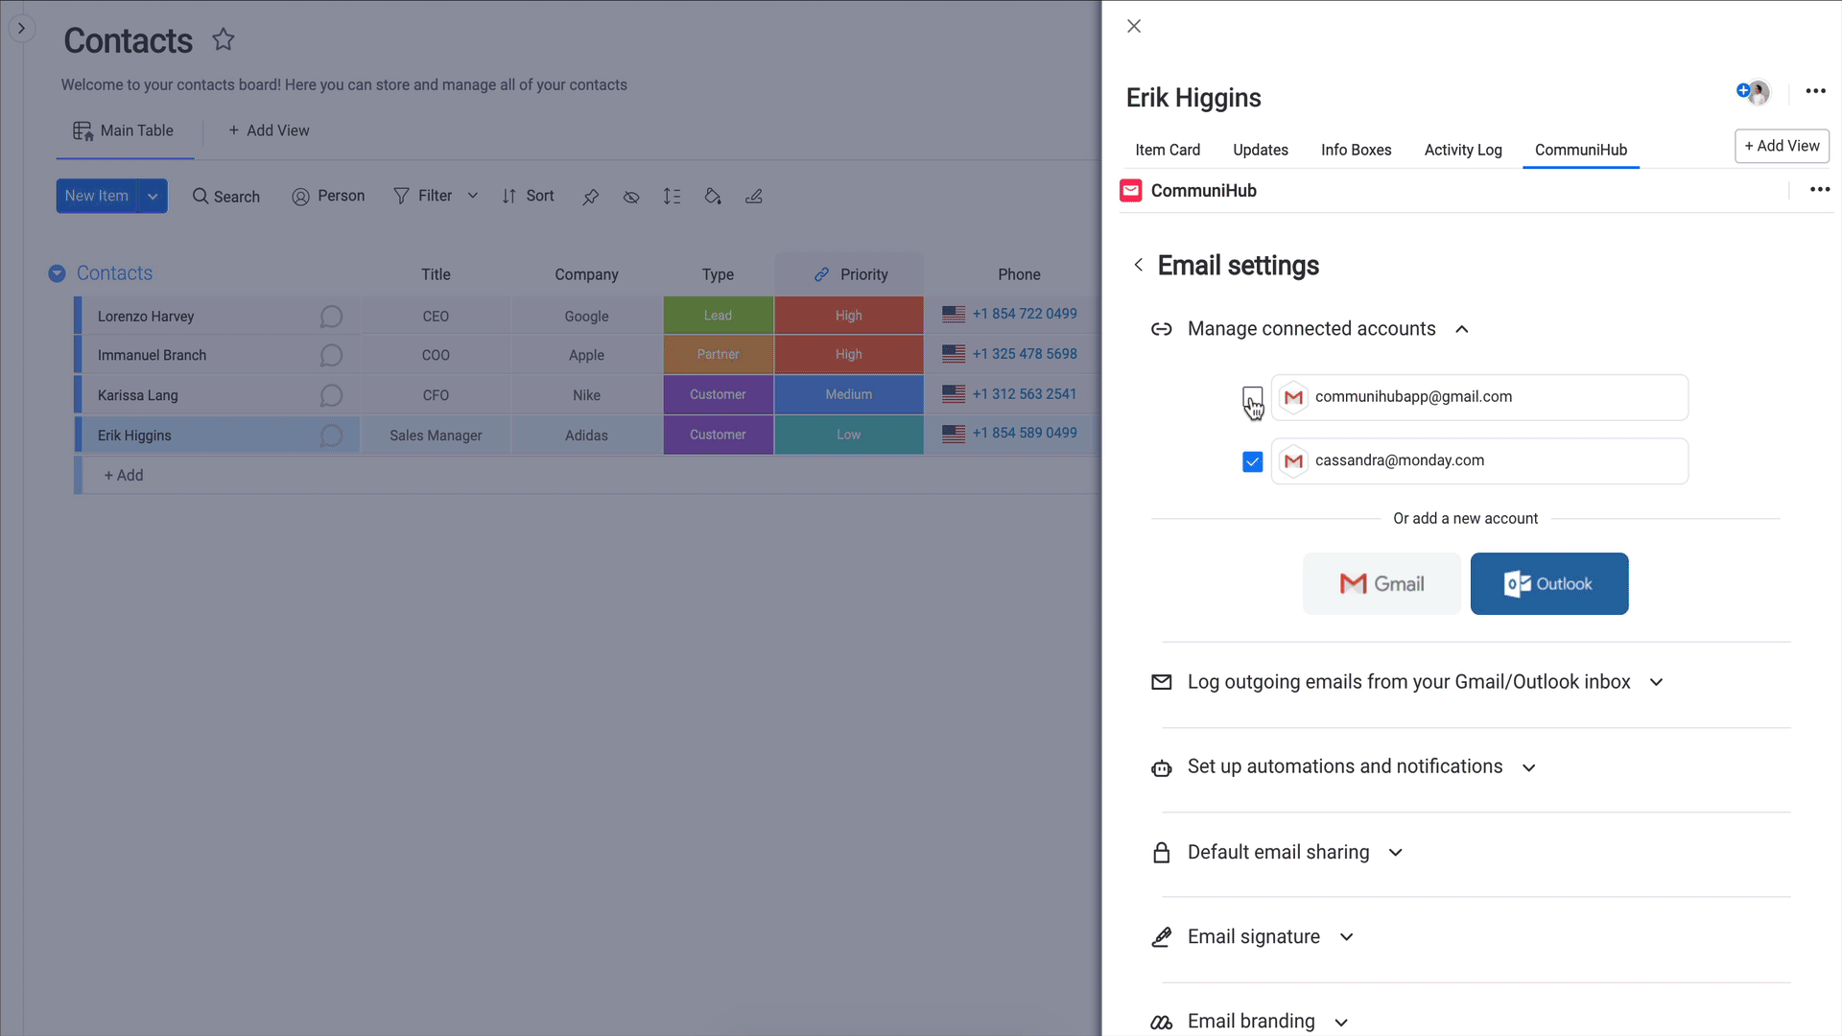Expand the collapsed sidebar arrow
This screenshot has width=1842, height=1036.
(21, 28)
